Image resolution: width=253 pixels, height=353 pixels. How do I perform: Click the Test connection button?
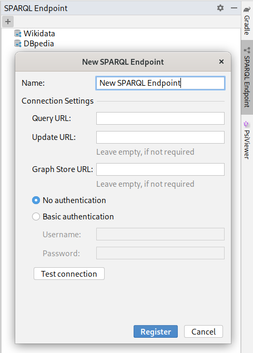pos(69,274)
